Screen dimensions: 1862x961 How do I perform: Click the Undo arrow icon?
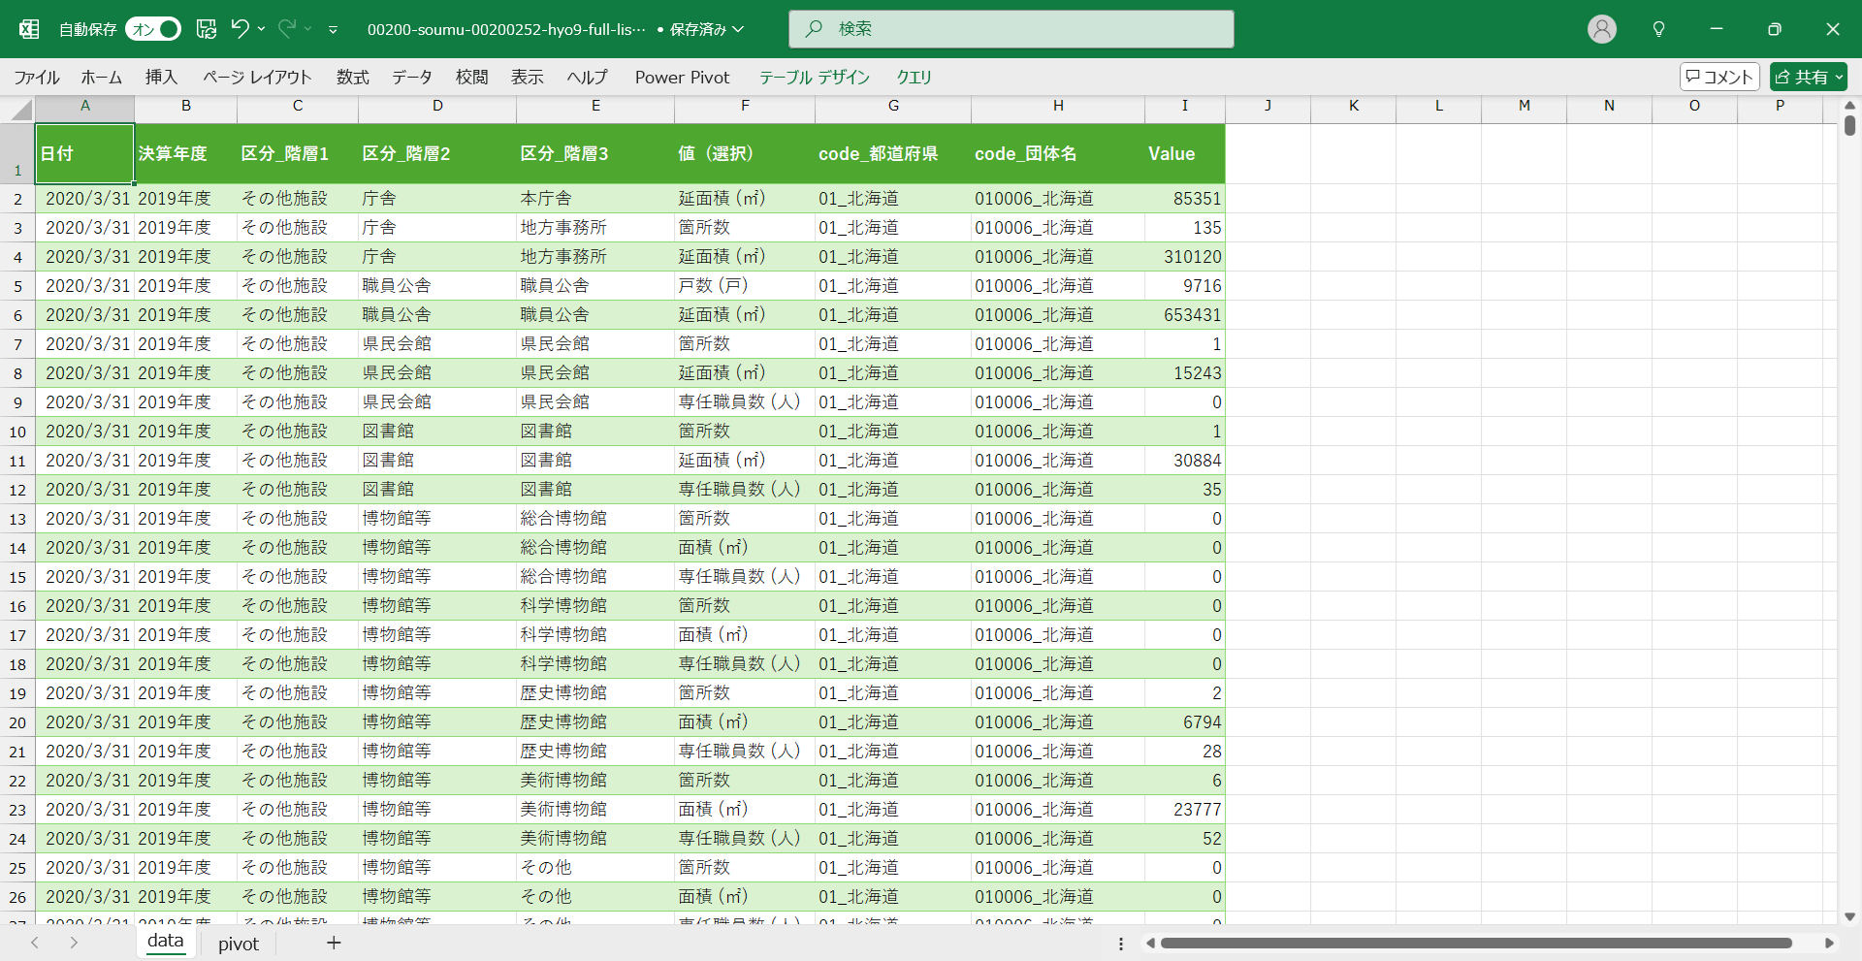point(240,29)
